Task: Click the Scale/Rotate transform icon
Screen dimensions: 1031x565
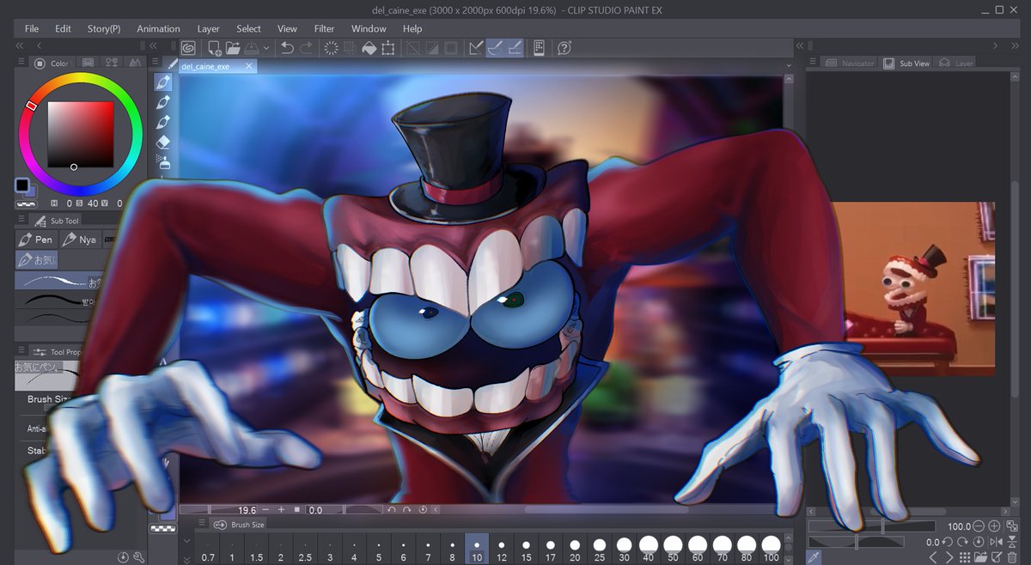Action: [387, 48]
